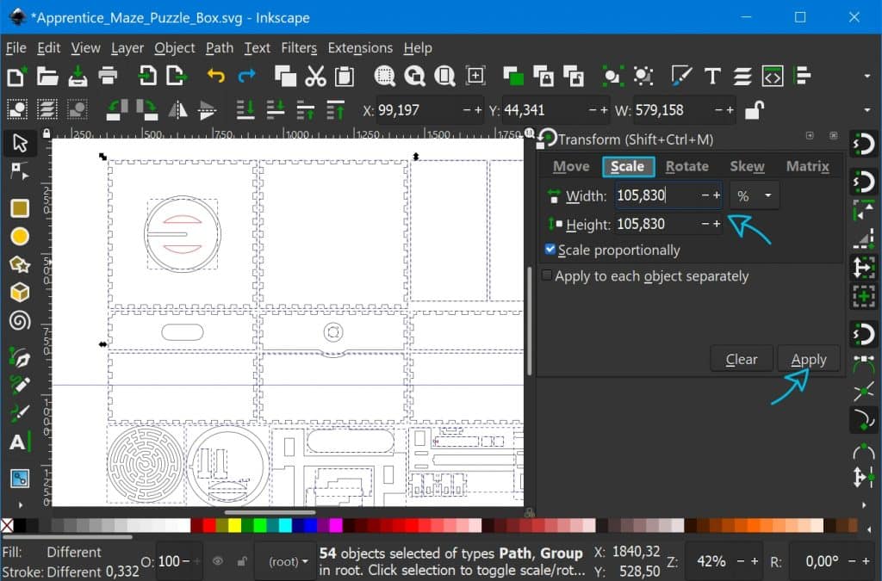Uncheck Scale proportionally checkbox
This screenshot has height=581, width=882.
(550, 250)
